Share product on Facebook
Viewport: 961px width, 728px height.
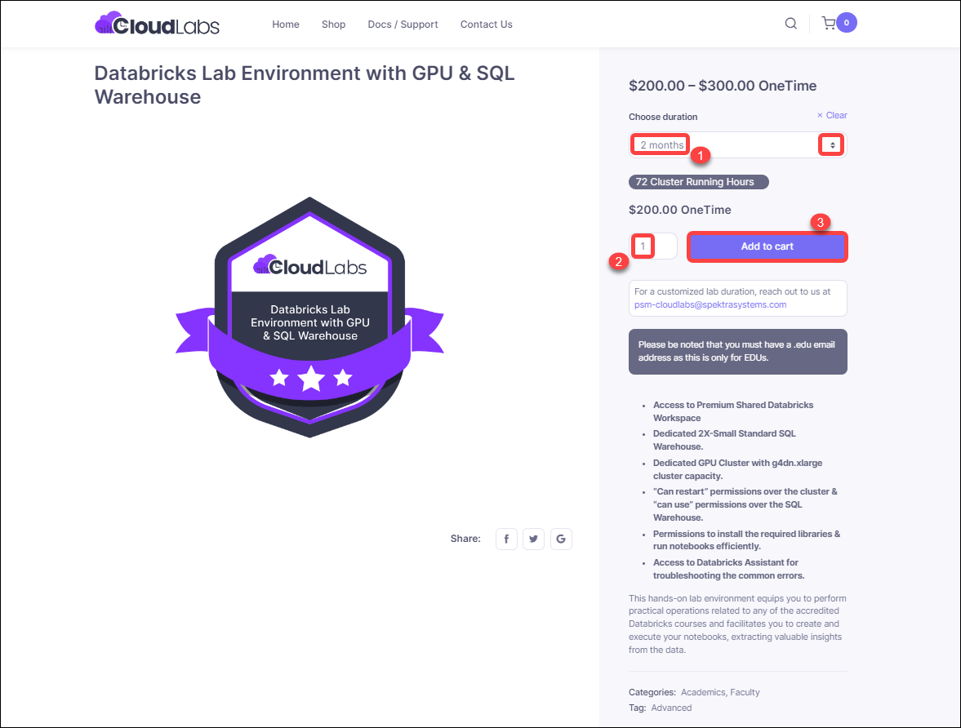pyautogui.click(x=506, y=539)
